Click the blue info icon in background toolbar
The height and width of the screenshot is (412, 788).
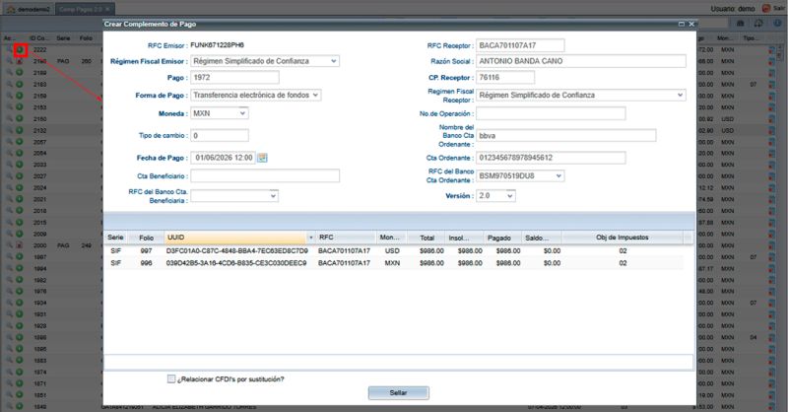click(x=777, y=23)
